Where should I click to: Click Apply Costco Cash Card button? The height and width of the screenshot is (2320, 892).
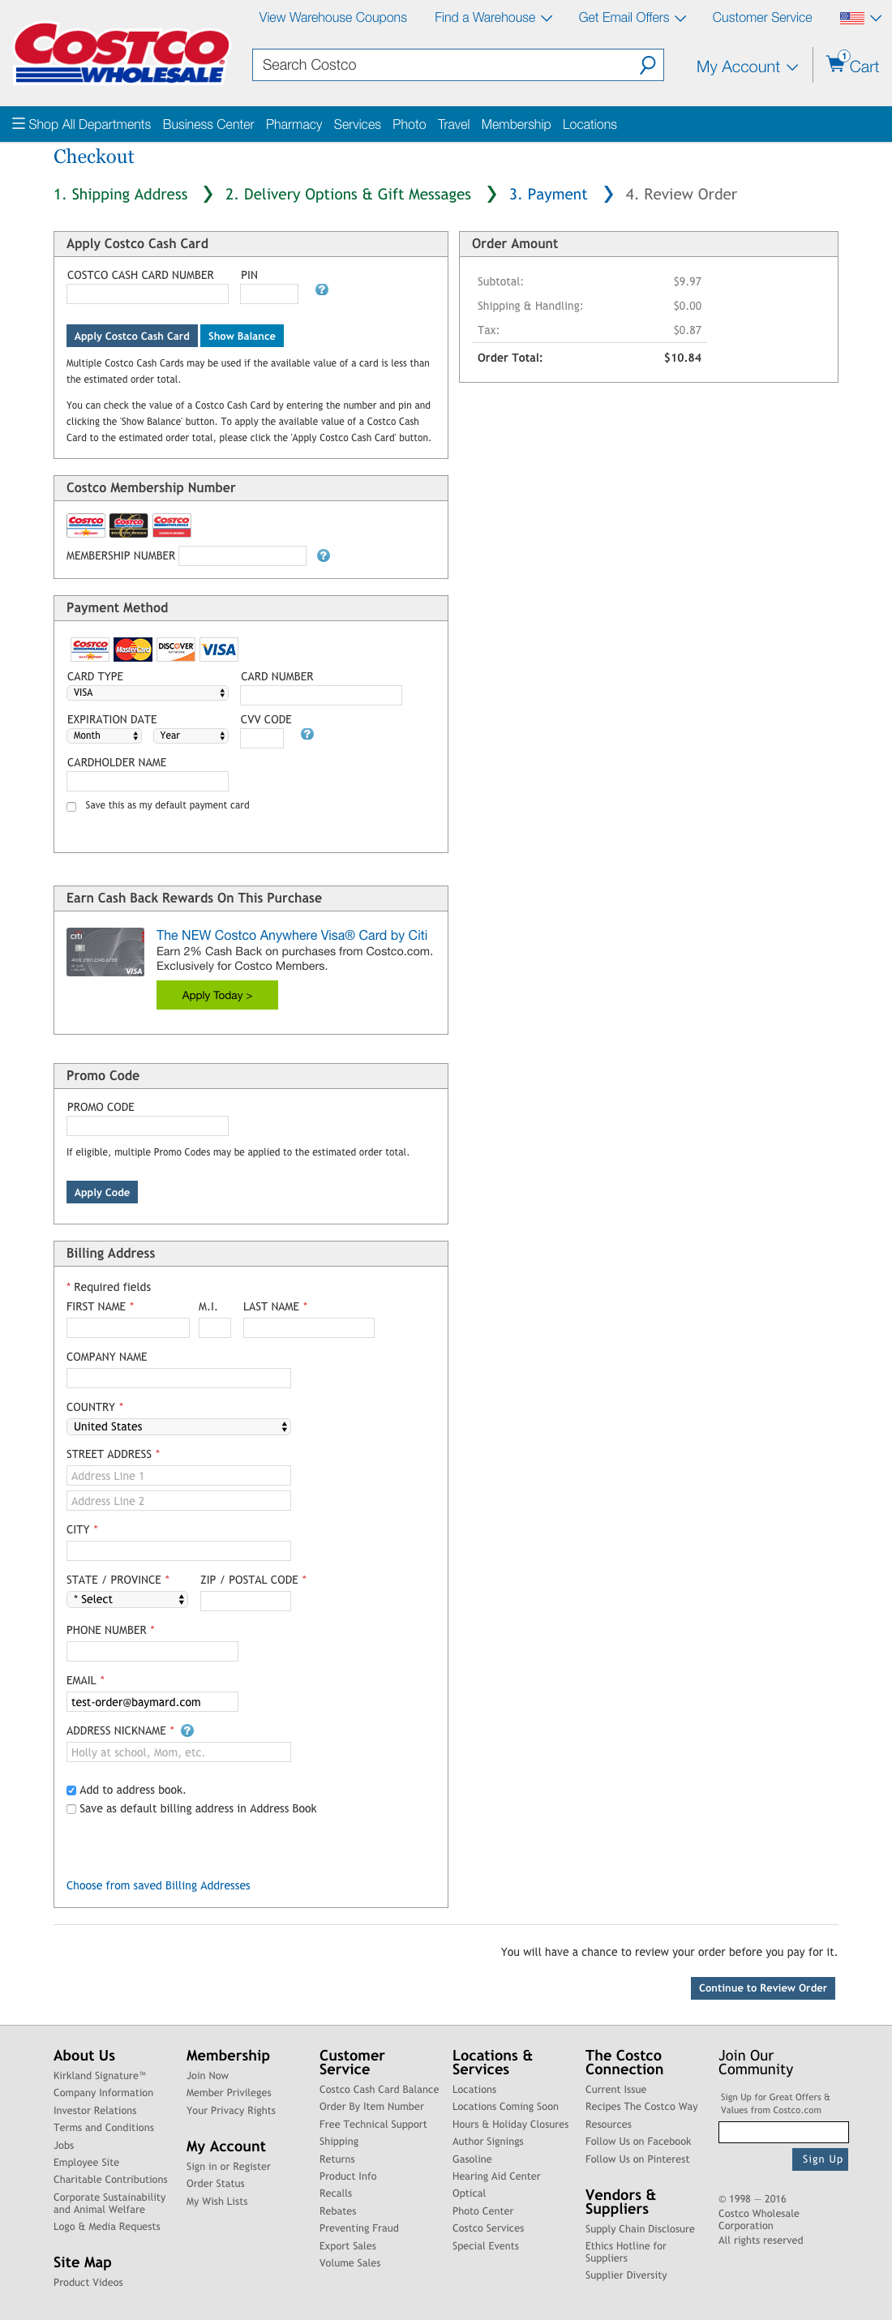coord(131,336)
